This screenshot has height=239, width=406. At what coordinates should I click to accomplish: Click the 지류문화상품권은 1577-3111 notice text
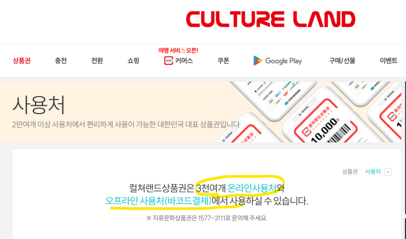coord(207,218)
